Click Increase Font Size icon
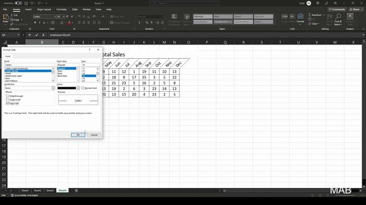The image size is (366, 205). point(67,17)
